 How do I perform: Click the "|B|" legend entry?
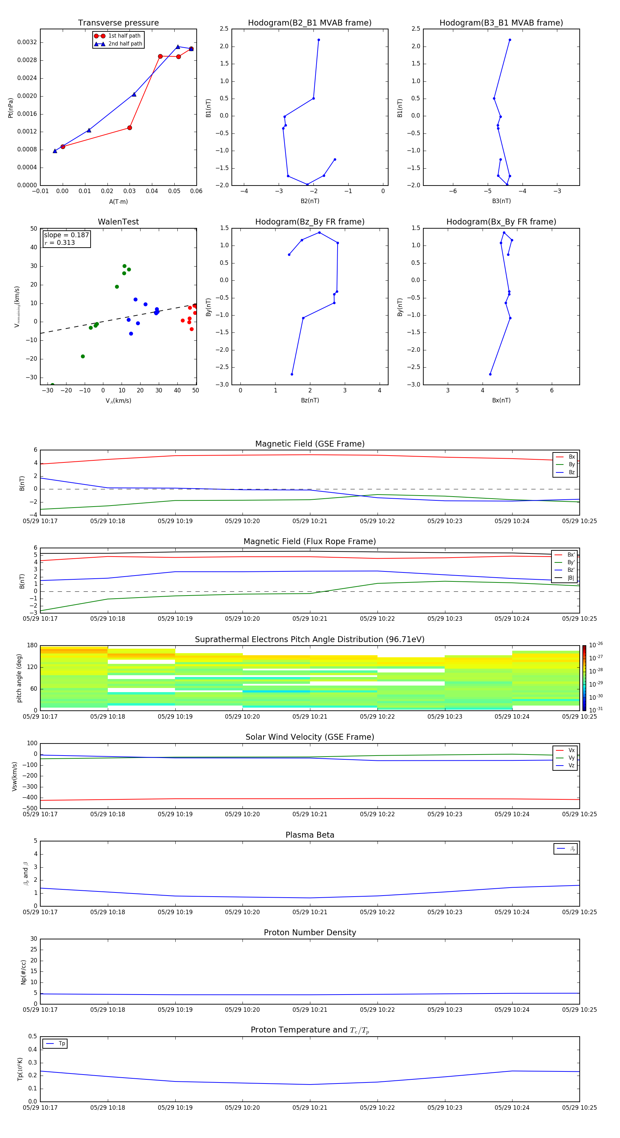point(565,578)
